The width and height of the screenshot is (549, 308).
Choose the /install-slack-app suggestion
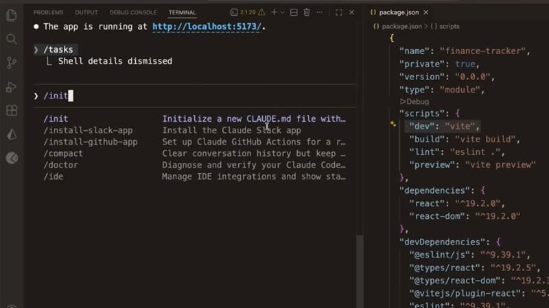195,130
